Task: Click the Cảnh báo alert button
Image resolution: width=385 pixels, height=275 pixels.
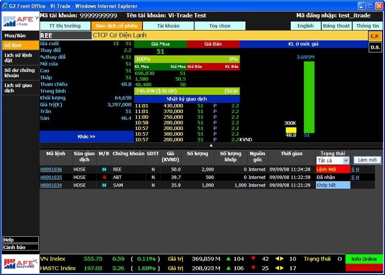Action: coord(21,247)
